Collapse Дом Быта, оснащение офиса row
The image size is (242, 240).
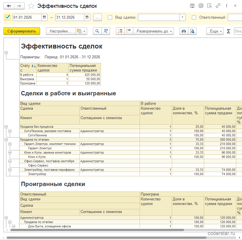pyautogui.click(x=13, y=226)
